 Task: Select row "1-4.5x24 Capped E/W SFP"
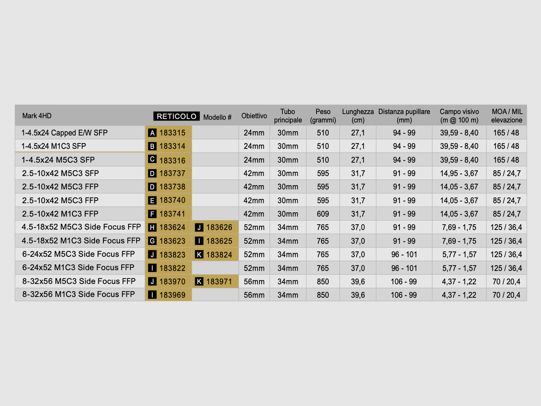click(271, 133)
